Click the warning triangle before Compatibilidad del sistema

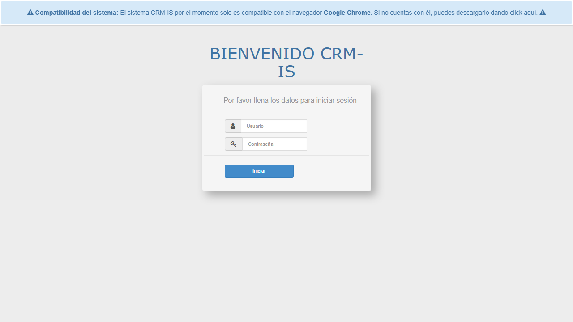(30, 13)
